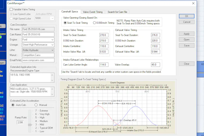Select Manual lifter acceleration option

[36, 105]
